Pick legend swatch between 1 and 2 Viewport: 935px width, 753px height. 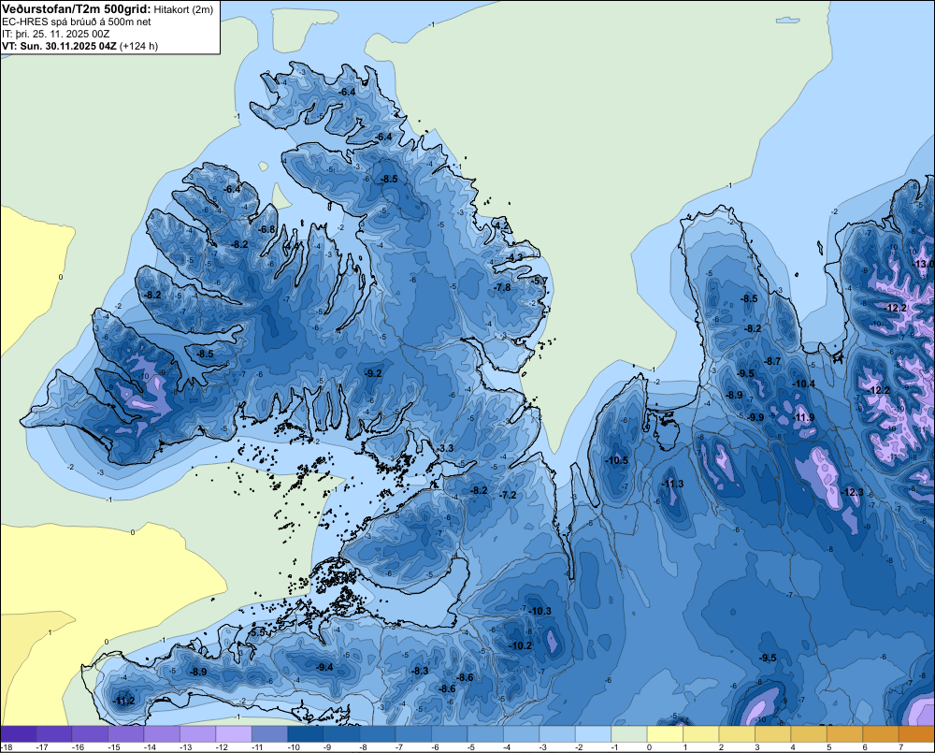pyautogui.click(x=700, y=734)
